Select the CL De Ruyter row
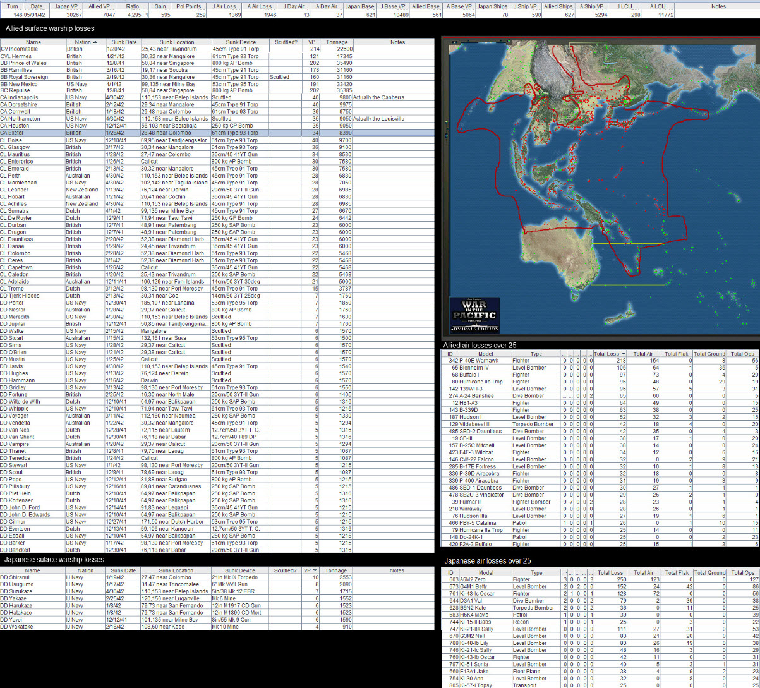The image size is (760, 688). pyautogui.click(x=217, y=217)
